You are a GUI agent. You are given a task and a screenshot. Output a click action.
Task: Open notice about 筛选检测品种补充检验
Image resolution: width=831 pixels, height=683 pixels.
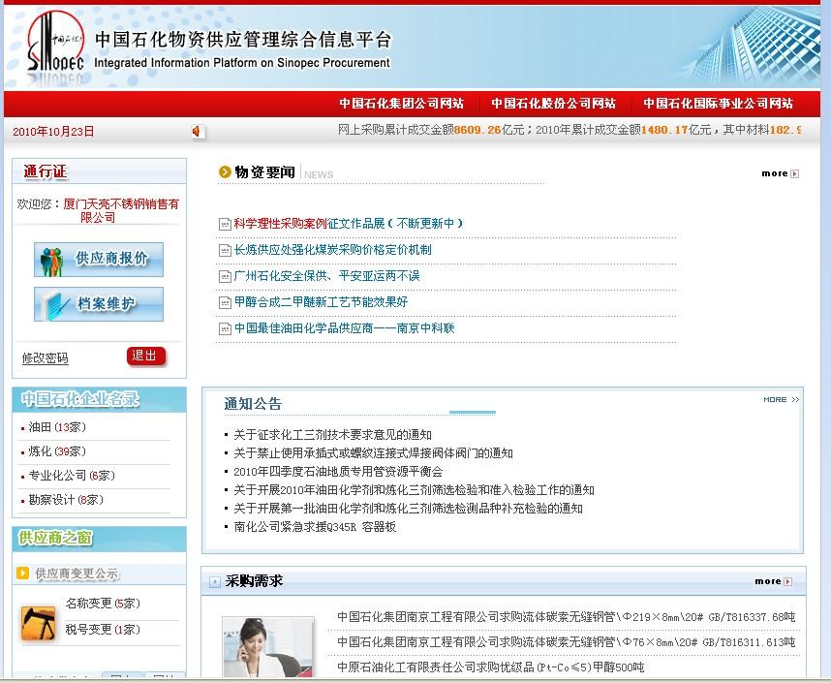(408, 509)
